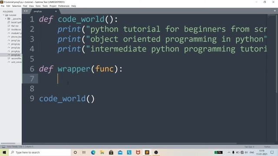
Task: Click the sidebar horizontal scrollbar
Action: (8, 143)
